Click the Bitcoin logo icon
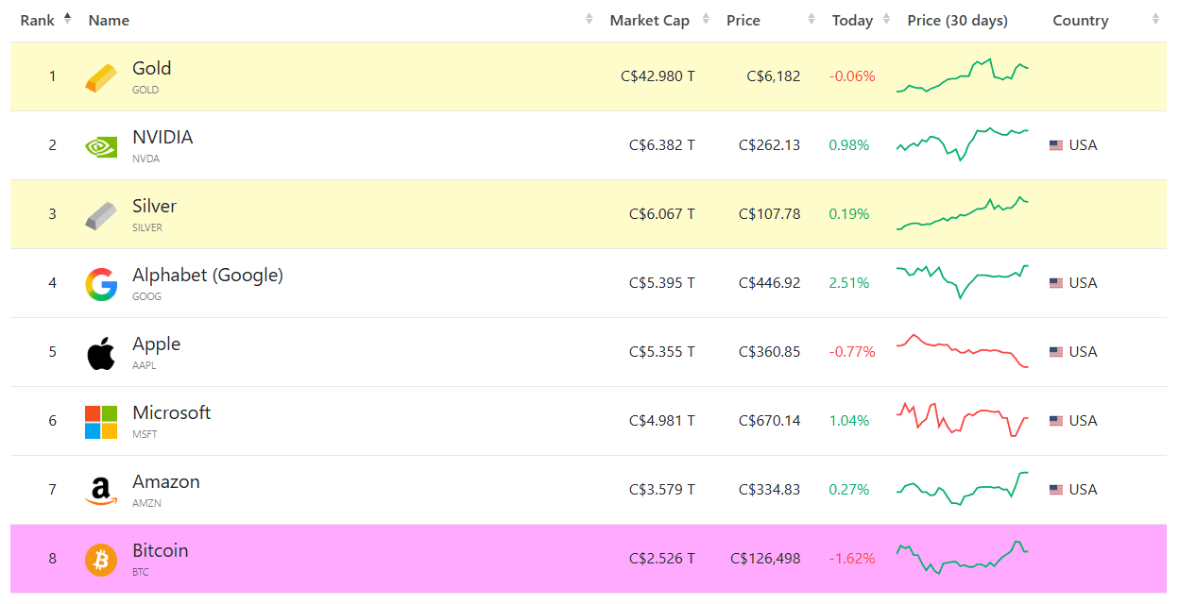This screenshot has width=1179, height=604. pyautogui.click(x=101, y=560)
